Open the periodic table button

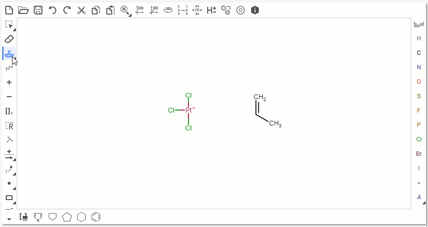(x=418, y=24)
